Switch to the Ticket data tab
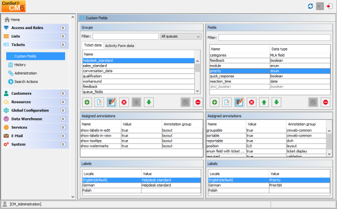Image resolution: width=337 pixels, height=209 pixels. 93,45
